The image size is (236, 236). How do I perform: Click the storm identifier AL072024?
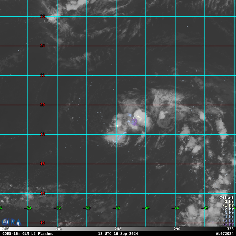point(225,234)
